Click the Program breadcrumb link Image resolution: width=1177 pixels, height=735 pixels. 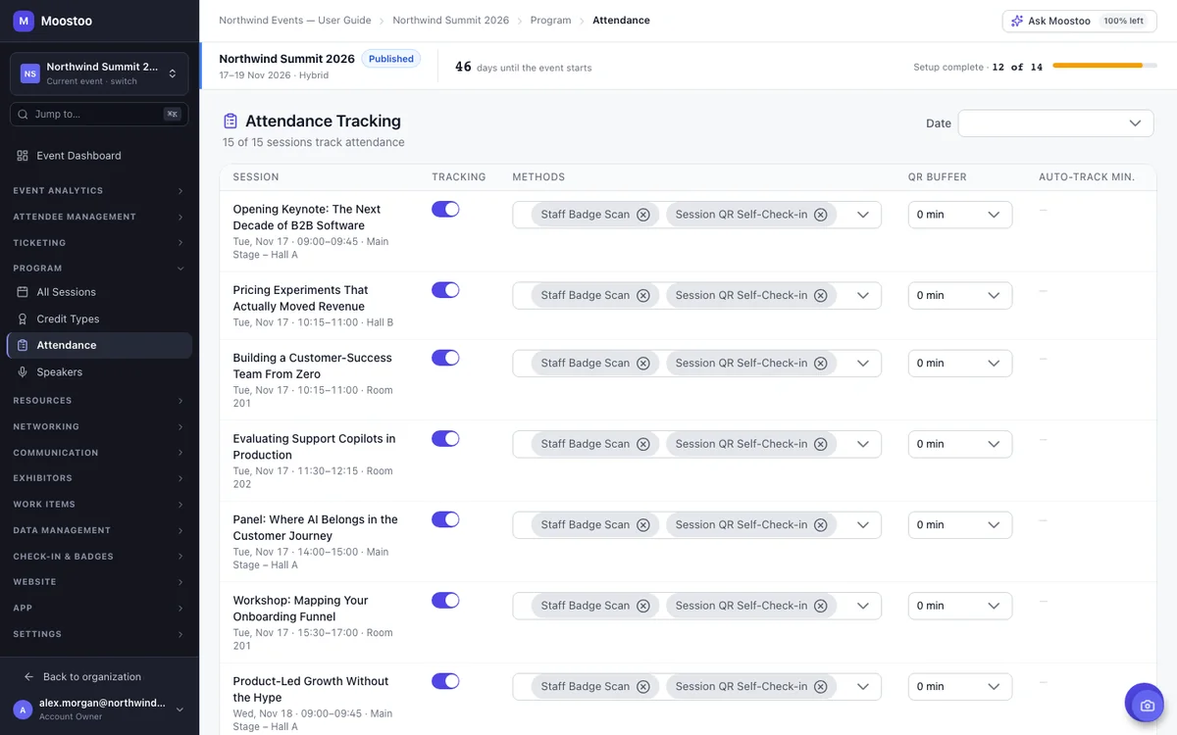pyautogui.click(x=551, y=21)
